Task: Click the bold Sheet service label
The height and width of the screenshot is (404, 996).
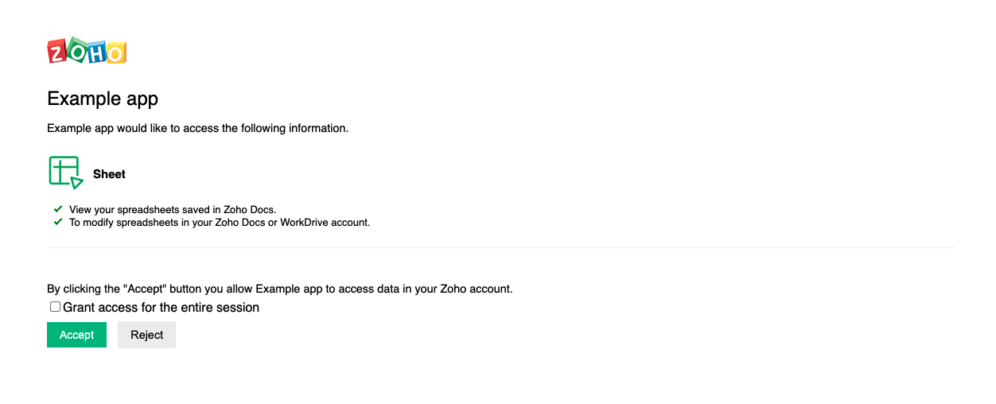Action: 109,174
